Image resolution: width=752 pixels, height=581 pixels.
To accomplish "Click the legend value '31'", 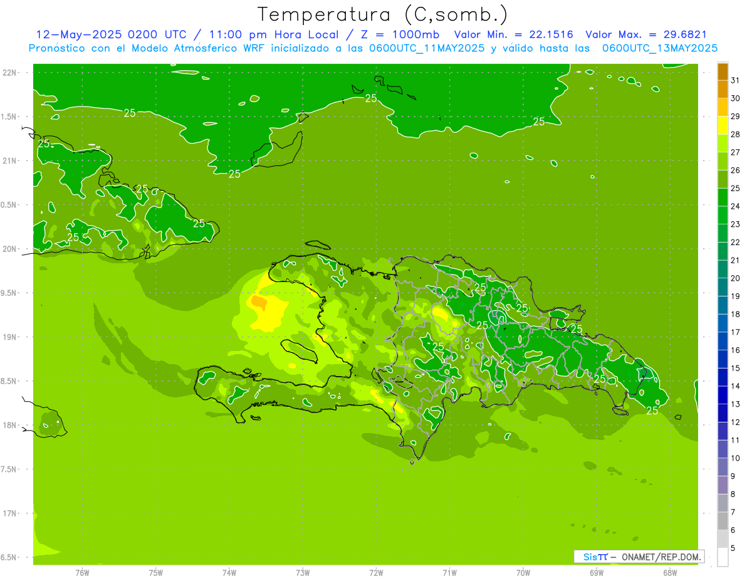I will (736, 80).
